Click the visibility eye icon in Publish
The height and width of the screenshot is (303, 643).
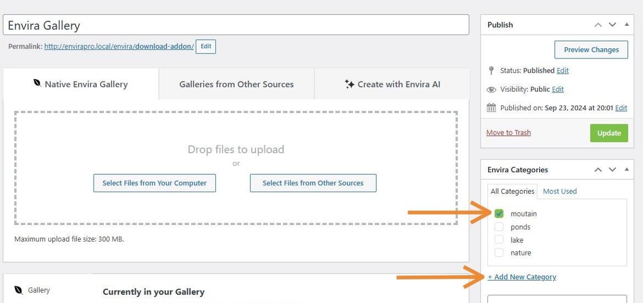coord(491,90)
